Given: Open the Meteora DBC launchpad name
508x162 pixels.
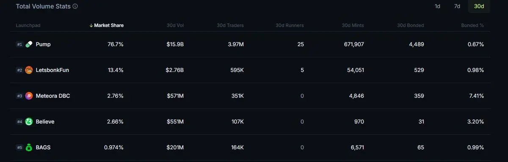Looking at the screenshot, I should [52, 96].
